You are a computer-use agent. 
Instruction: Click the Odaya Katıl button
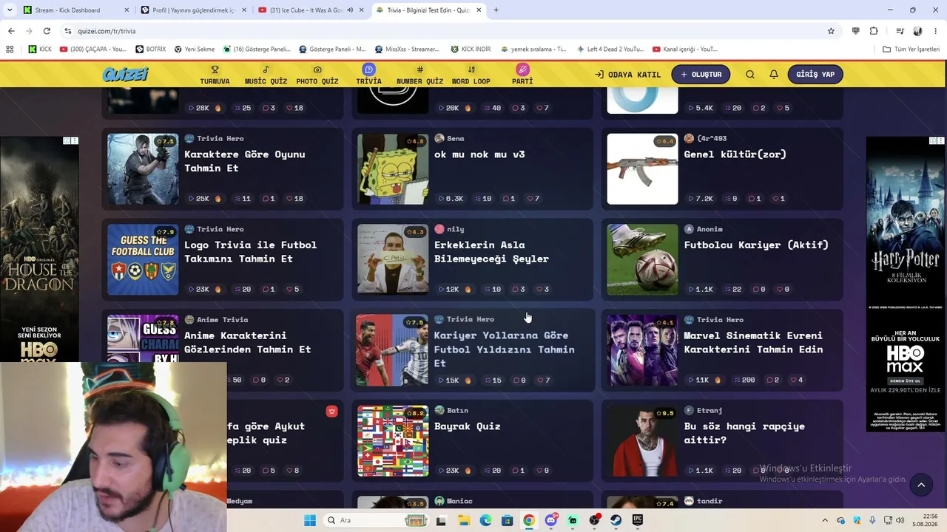click(627, 75)
